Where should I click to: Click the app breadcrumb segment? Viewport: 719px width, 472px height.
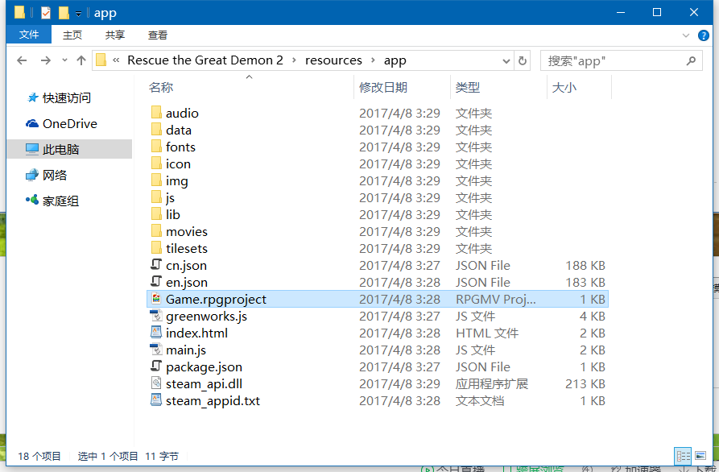point(395,60)
